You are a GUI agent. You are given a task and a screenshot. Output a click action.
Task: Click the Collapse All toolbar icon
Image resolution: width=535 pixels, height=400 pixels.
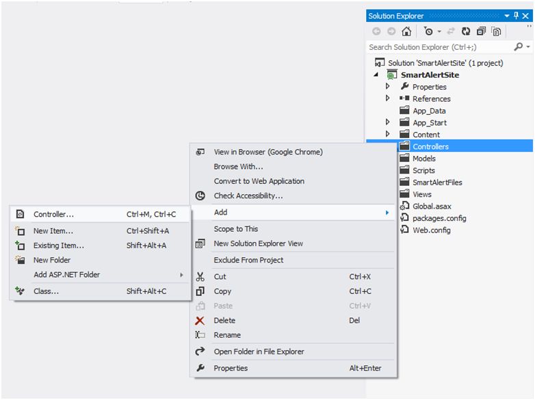coord(481,31)
